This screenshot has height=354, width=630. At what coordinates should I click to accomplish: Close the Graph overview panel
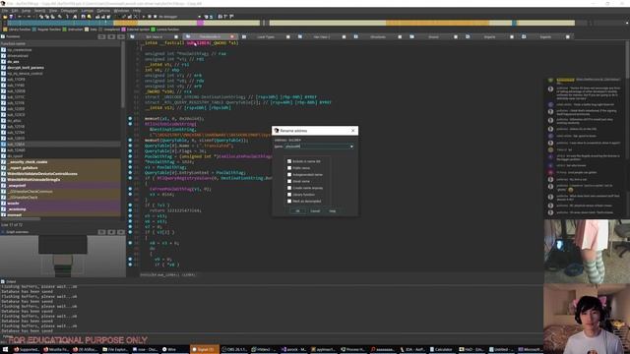pos(121,232)
